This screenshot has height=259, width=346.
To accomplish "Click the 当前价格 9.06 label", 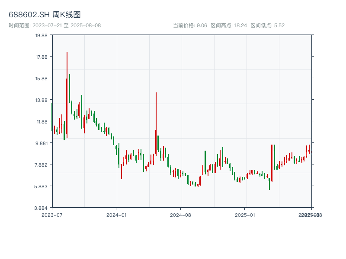I will click(x=190, y=25).
